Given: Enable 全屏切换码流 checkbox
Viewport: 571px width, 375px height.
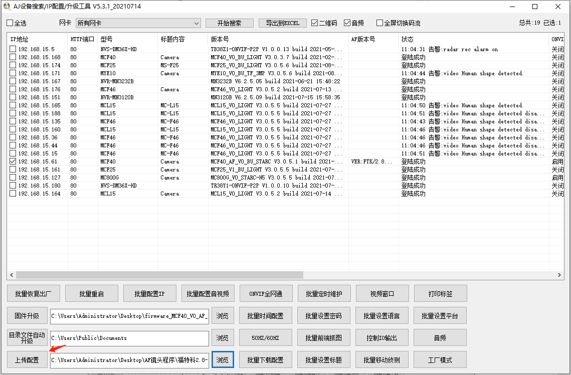Looking at the screenshot, I should (379, 23).
